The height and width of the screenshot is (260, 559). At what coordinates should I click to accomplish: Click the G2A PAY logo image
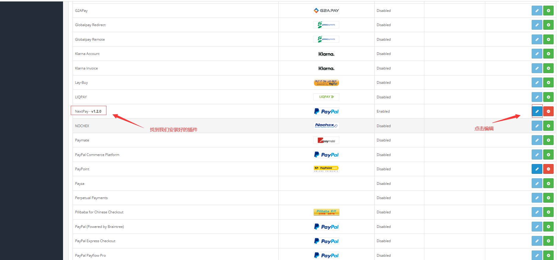[326, 11]
